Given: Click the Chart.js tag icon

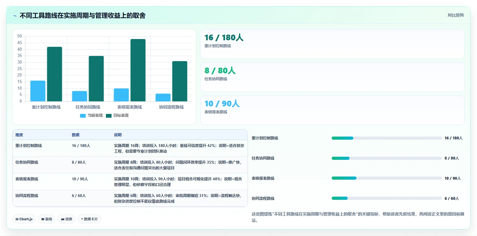Looking at the screenshot, I should point(17,219).
